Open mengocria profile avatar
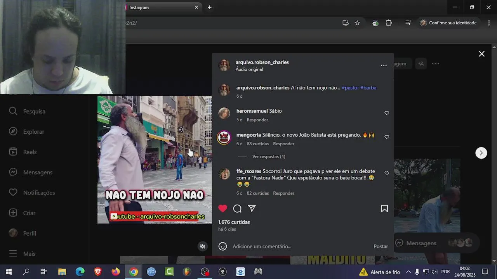Viewport: 497px width, 279px height. point(224,138)
